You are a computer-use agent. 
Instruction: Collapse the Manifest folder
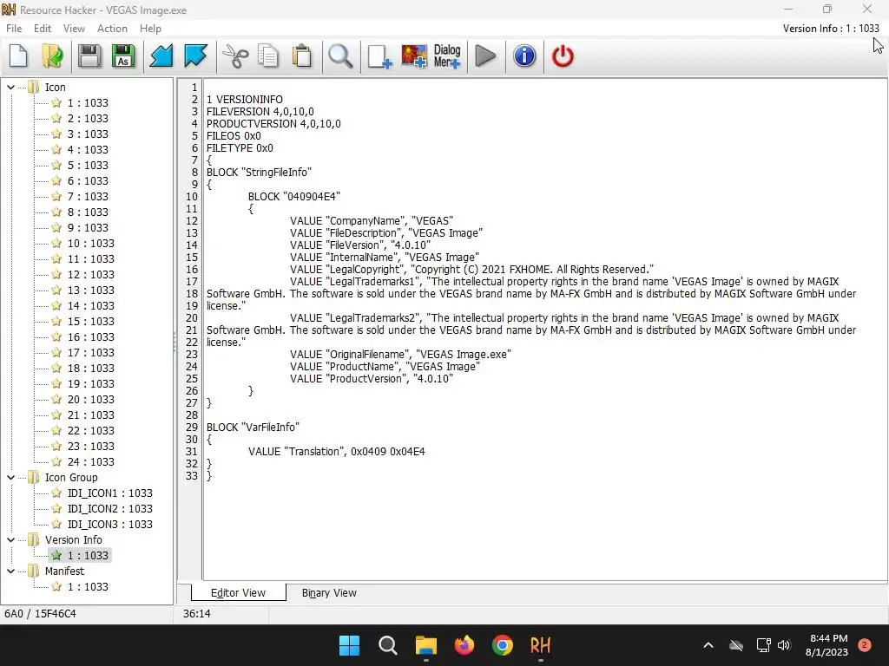pyautogui.click(x=10, y=571)
